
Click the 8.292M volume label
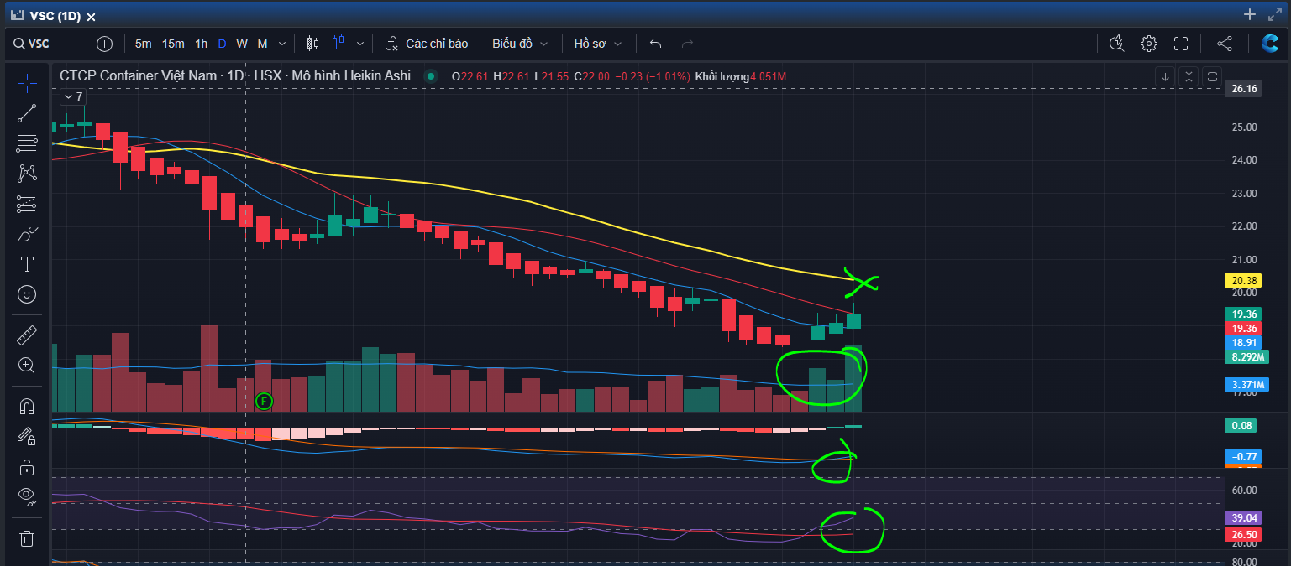(1246, 357)
